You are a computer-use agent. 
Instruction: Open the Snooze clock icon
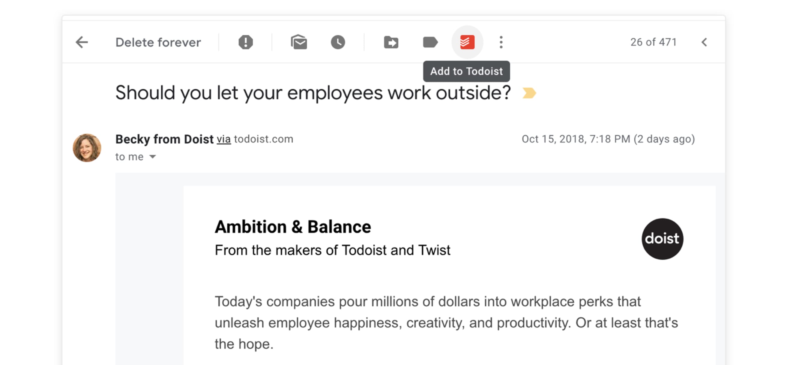pyautogui.click(x=338, y=42)
